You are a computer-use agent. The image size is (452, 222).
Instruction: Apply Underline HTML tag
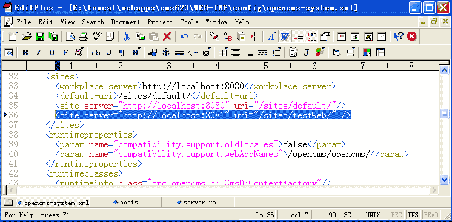click(x=52, y=53)
